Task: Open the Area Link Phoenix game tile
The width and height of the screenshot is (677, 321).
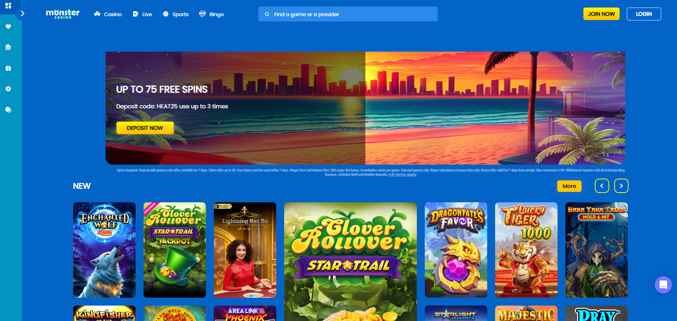Action: pos(245,313)
